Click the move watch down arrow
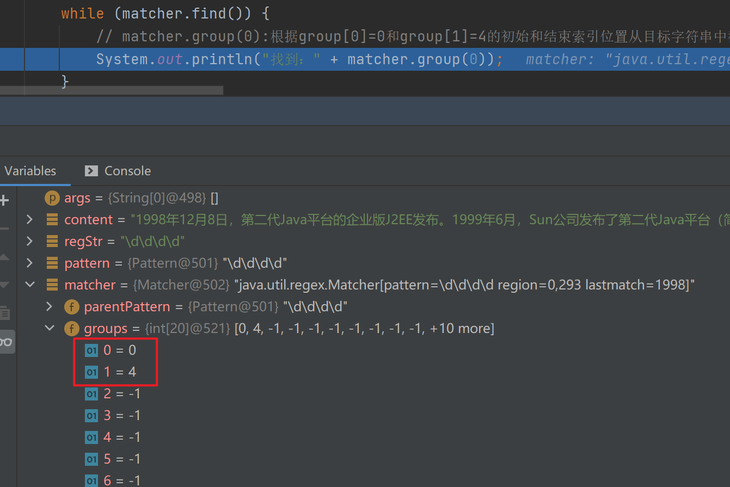The width and height of the screenshot is (730, 487). pyautogui.click(x=4, y=285)
